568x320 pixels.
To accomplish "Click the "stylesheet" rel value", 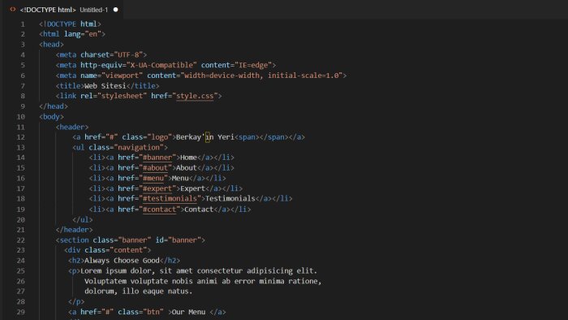I will click(122, 96).
